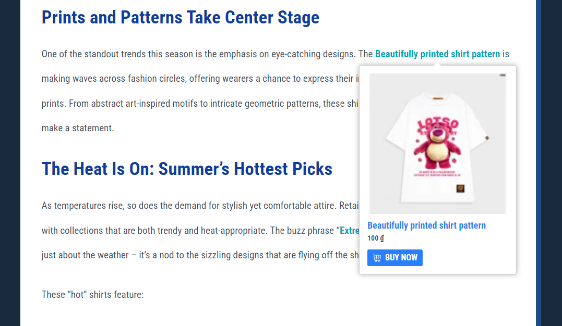Image resolution: width=562 pixels, height=326 pixels.
Task: Click the popup's pointer arrow under the link
Action: pos(437,64)
